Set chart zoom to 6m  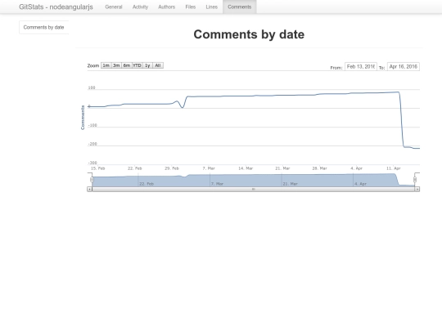(127, 65)
